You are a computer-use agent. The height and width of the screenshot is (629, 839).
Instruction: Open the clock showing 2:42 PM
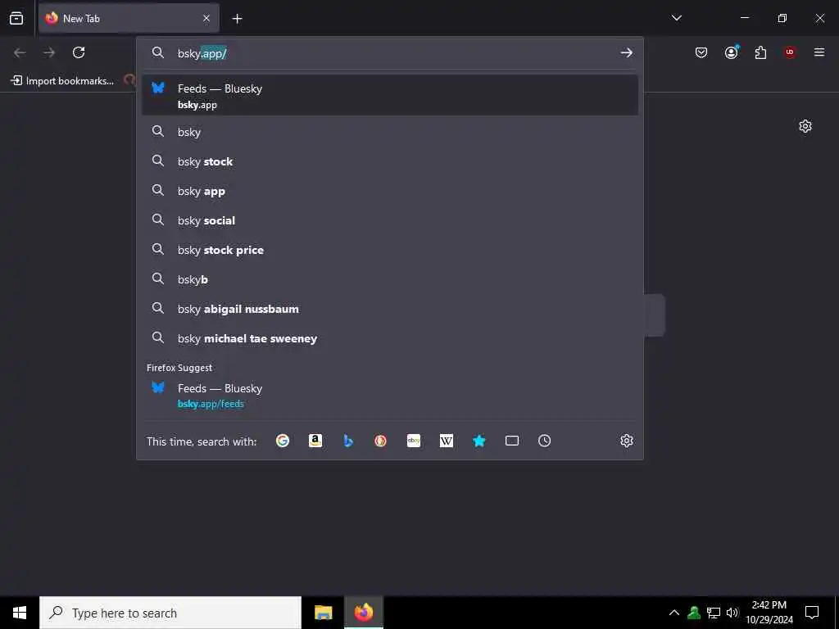pos(769,613)
